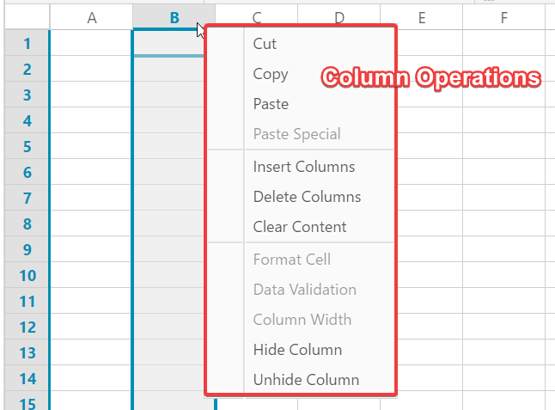The height and width of the screenshot is (410, 555).
Task: Click Clear Content menu item
Action: 299,227
